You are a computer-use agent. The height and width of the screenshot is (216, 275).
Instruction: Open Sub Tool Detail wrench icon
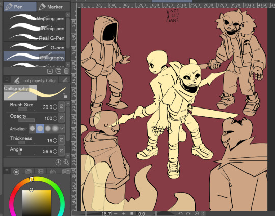tap(66, 163)
